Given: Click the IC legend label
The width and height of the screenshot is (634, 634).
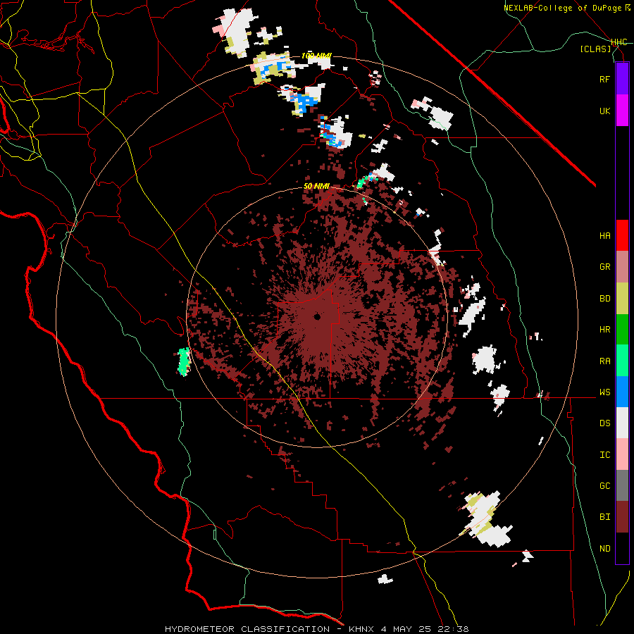Looking at the screenshot, I should (x=604, y=455).
